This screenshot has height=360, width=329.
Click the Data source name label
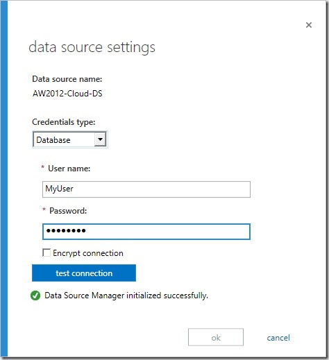[x=67, y=79]
